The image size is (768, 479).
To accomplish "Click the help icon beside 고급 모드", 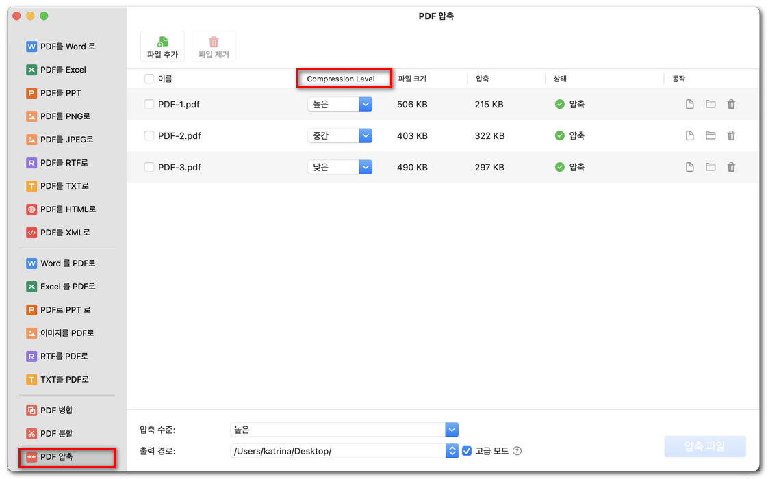I will [x=517, y=451].
